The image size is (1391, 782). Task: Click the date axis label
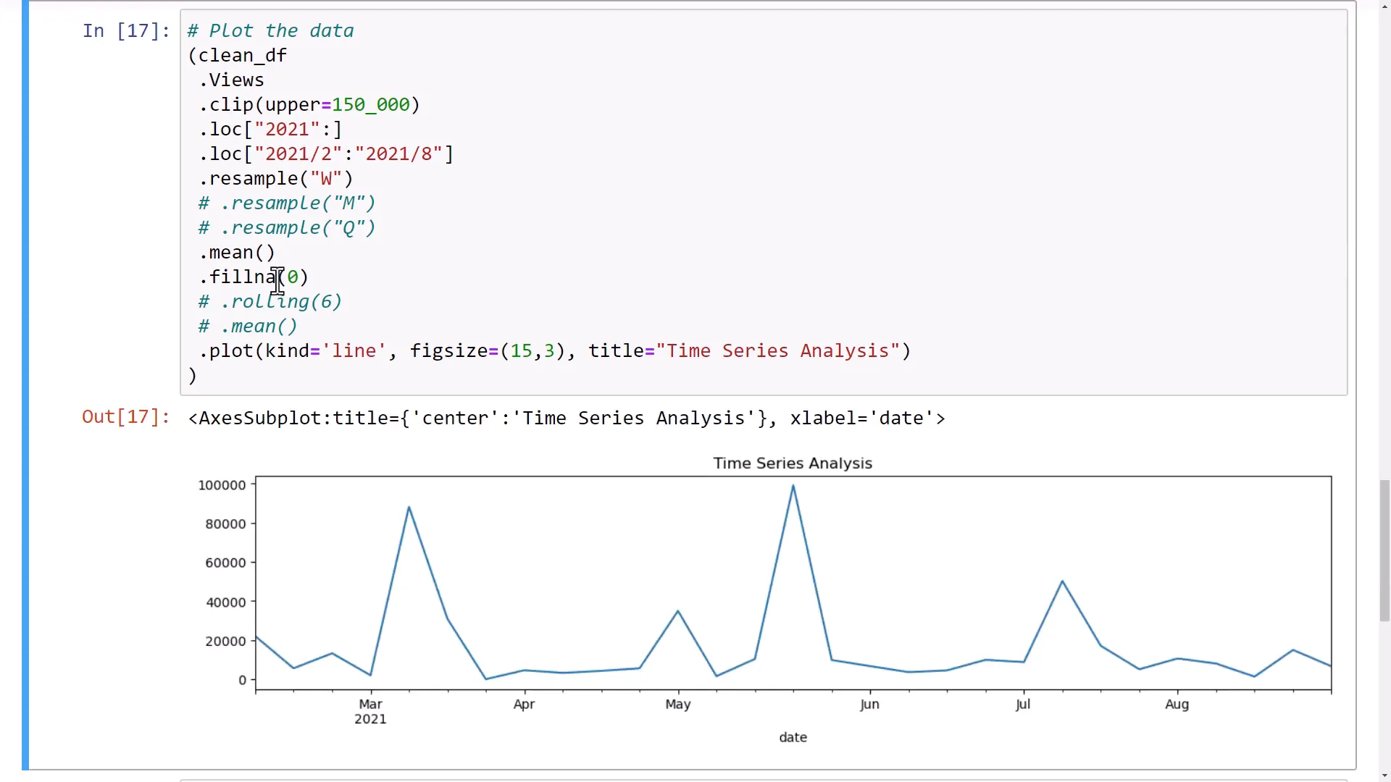click(793, 736)
